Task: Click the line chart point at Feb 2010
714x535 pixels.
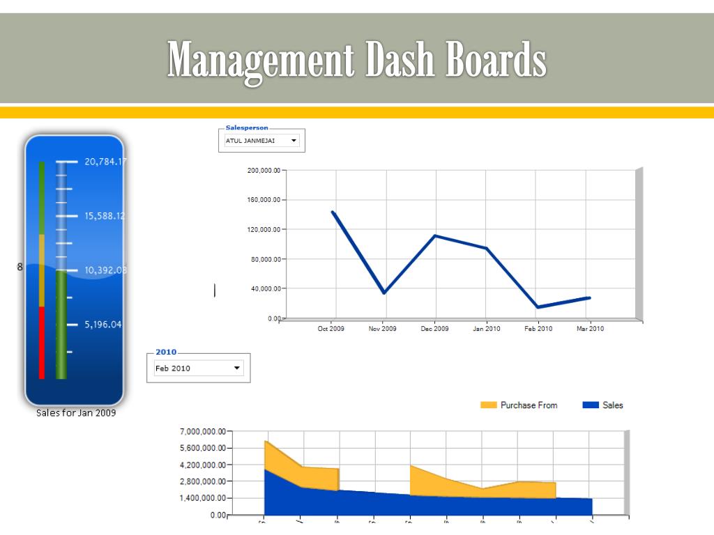Action: pos(538,307)
